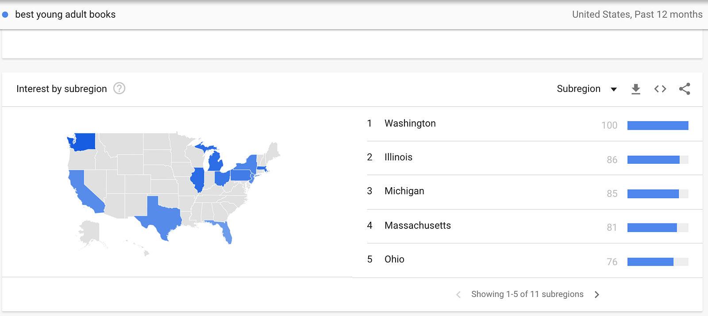The image size is (708, 316).
Task: Click the Ohio subregion row
Action: coord(394,259)
